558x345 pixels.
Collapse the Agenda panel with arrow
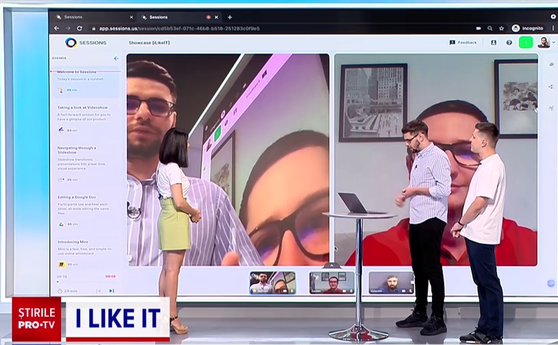[116, 59]
